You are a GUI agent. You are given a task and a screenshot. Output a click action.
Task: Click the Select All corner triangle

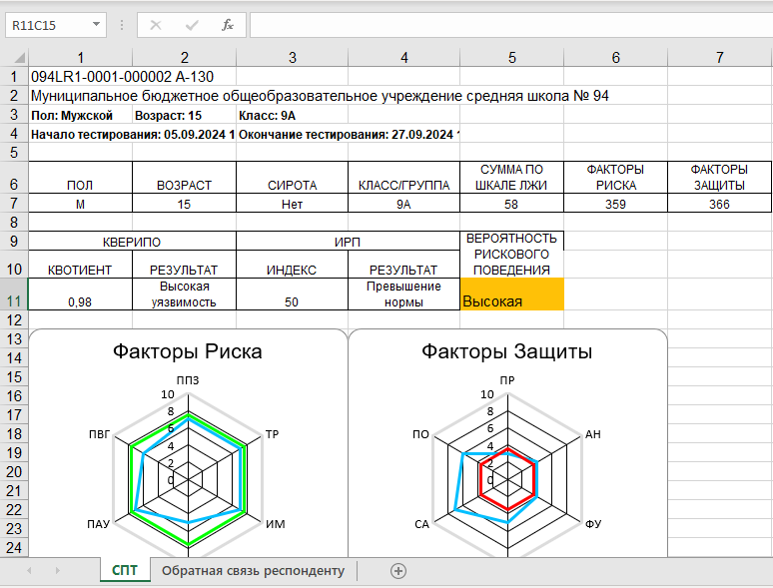click(x=19, y=58)
